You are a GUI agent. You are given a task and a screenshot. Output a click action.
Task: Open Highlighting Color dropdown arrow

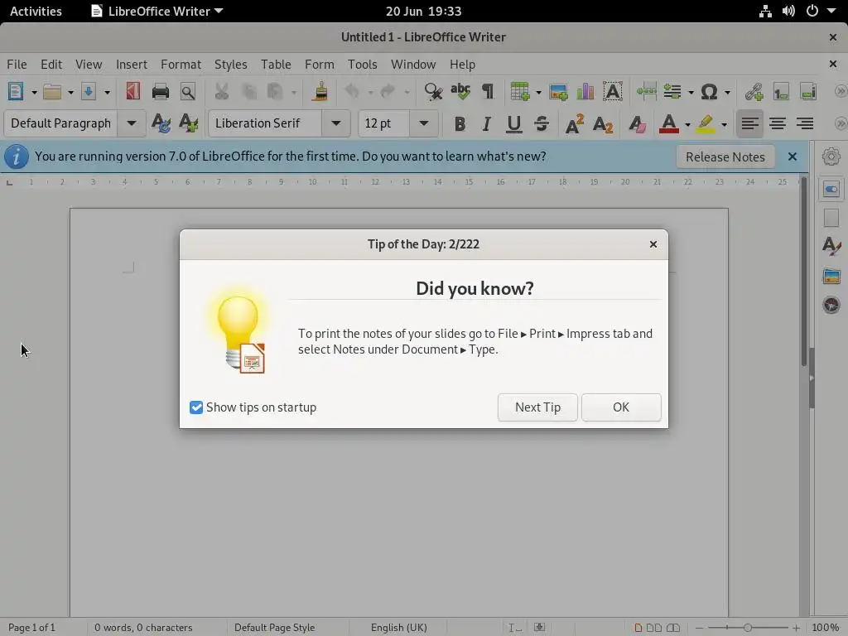[724, 125]
